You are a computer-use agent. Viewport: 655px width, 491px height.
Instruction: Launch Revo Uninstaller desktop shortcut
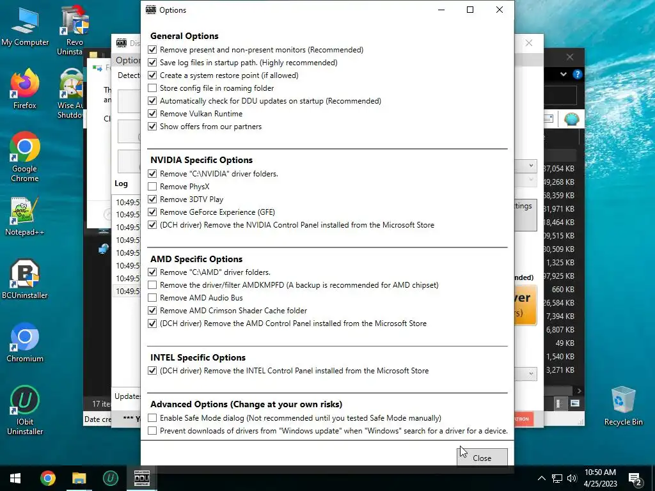click(x=74, y=30)
